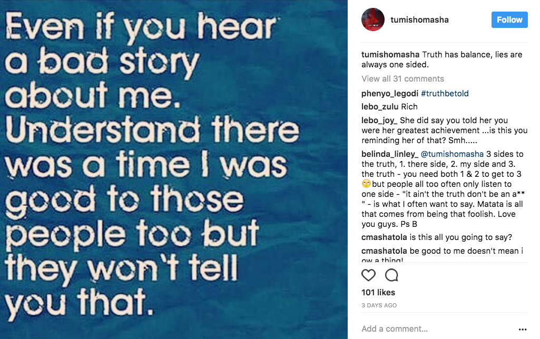Open the #truthbetold hashtag

[x=445, y=94]
